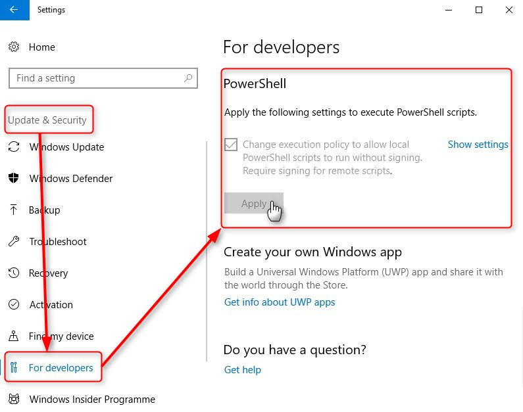Click the Home gear icon
Screen dimensions: 523x412
coord(14,47)
